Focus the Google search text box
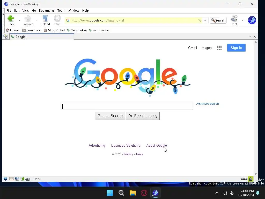The width and height of the screenshot is (265, 199). [x=127, y=106]
